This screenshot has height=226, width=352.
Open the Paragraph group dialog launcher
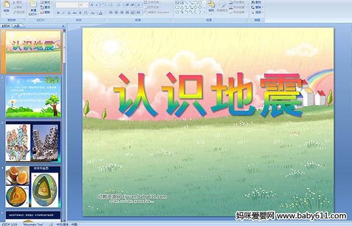[171, 20]
